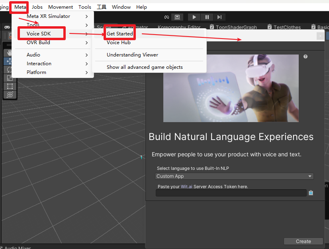Open the Meta menu in menu bar
This screenshot has height=249, width=329.
(x=20, y=7)
